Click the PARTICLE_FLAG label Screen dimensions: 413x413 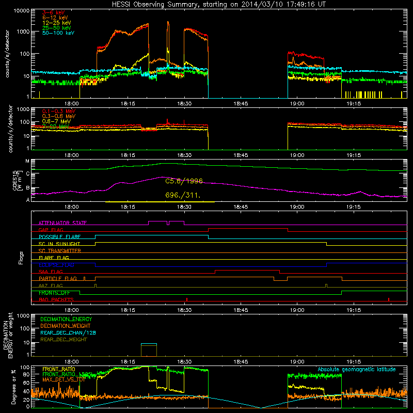click(58, 278)
